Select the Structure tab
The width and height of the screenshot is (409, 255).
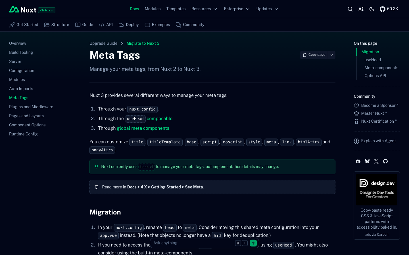(57, 25)
